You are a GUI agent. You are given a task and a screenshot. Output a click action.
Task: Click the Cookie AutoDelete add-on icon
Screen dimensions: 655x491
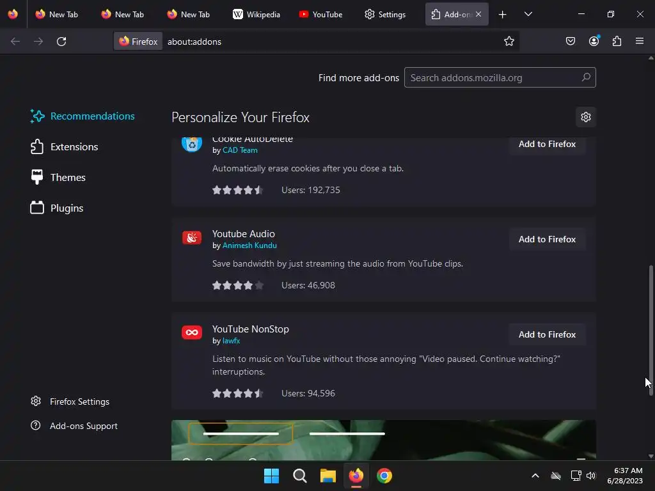tap(192, 144)
